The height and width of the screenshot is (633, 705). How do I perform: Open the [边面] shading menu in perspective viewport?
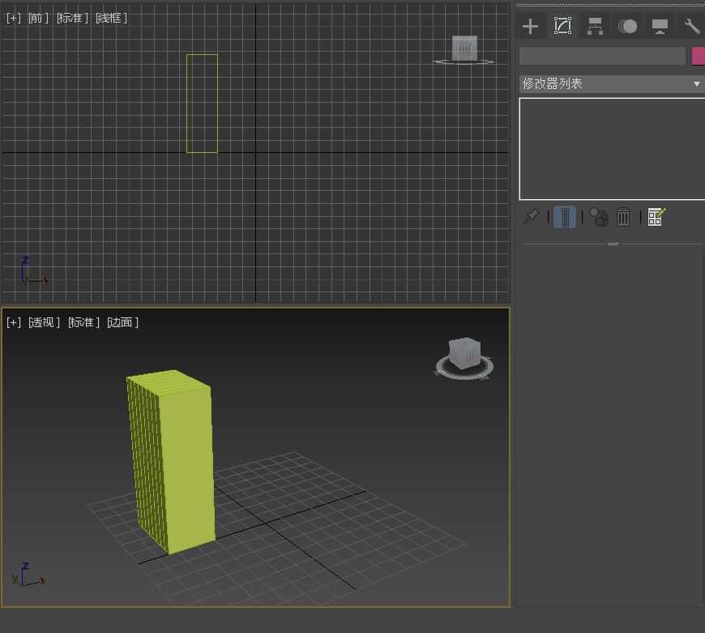tap(123, 322)
